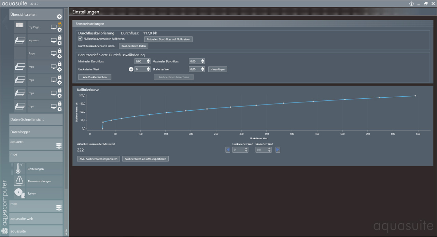Click the sidebar scroll arrows at bottom
437x237 pixels.
click(x=66, y=232)
